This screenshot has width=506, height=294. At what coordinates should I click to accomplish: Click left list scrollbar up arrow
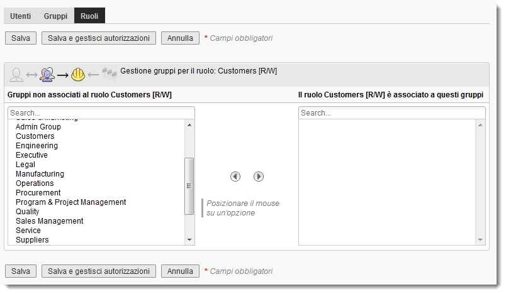click(189, 125)
